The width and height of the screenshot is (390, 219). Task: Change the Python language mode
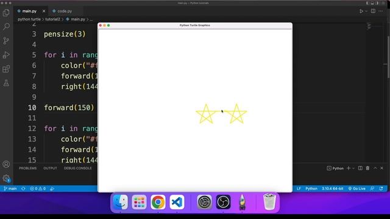click(x=311, y=189)
